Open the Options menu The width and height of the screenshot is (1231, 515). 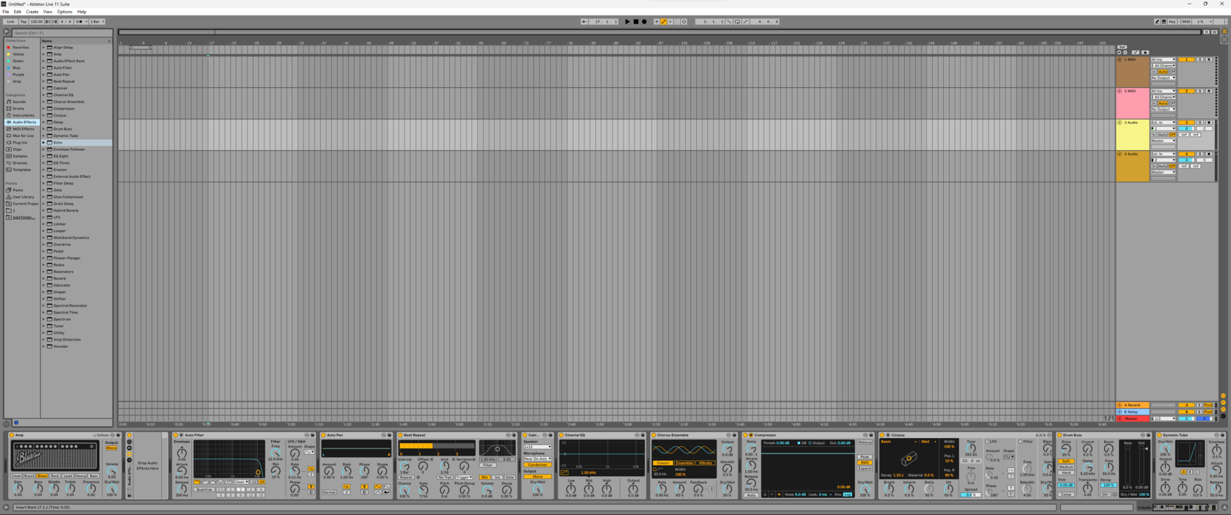coord(64,12)
